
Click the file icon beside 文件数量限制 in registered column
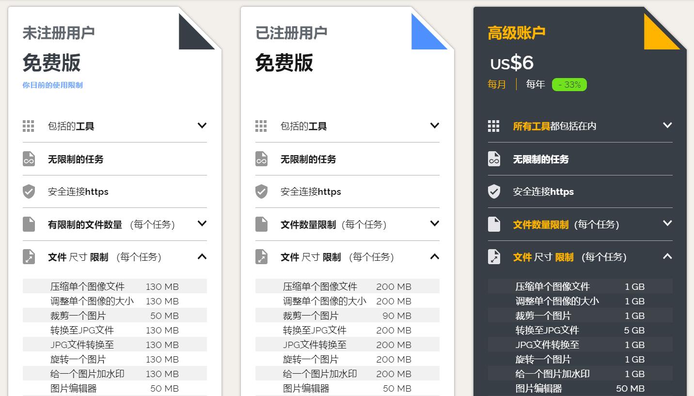point(261,224)
